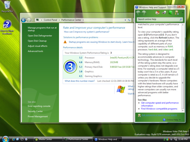The width and height of the screenshot is (190, 142).
Task: Click the security shield tray icon
Action: click(168, 139)
